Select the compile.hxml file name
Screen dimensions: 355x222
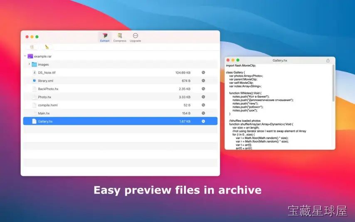point(47,105)
